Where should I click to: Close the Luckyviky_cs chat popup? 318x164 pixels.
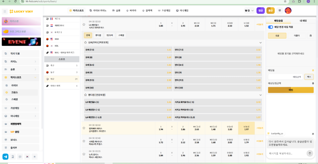pyautogui.click(x=313, y=134)
